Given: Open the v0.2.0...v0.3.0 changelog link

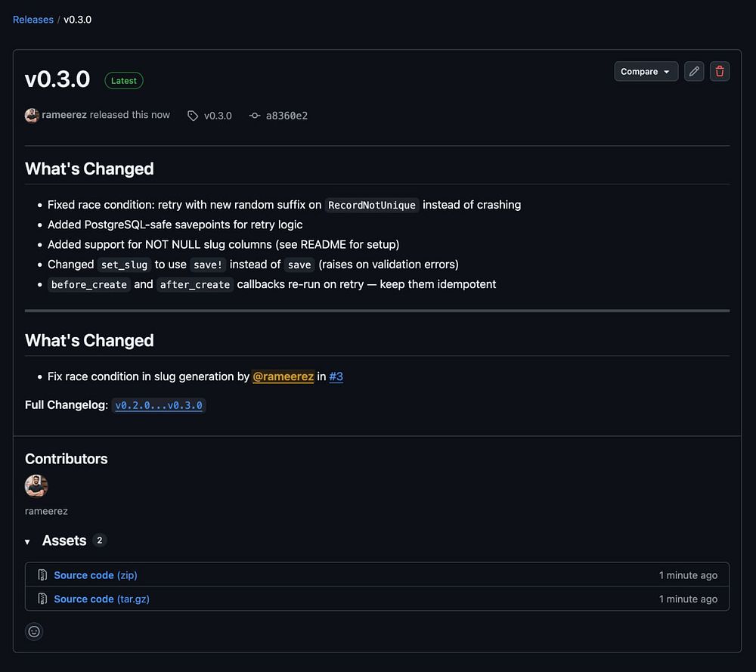Looking at the screenshot, I should (x=159, y=405).
